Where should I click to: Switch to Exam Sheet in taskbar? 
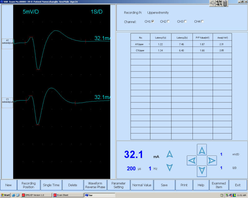68,195
